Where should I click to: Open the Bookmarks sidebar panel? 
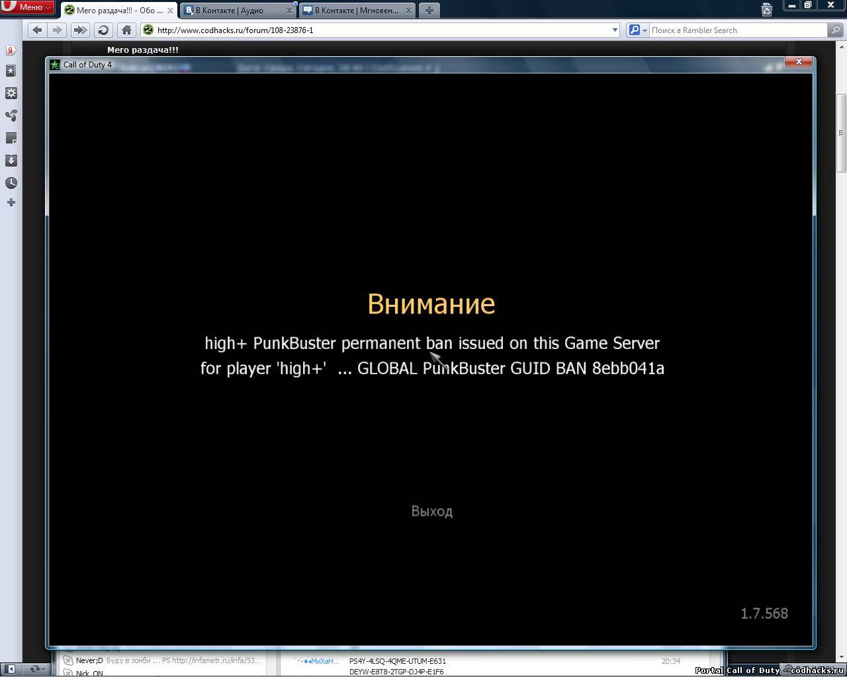click(11, 71)
